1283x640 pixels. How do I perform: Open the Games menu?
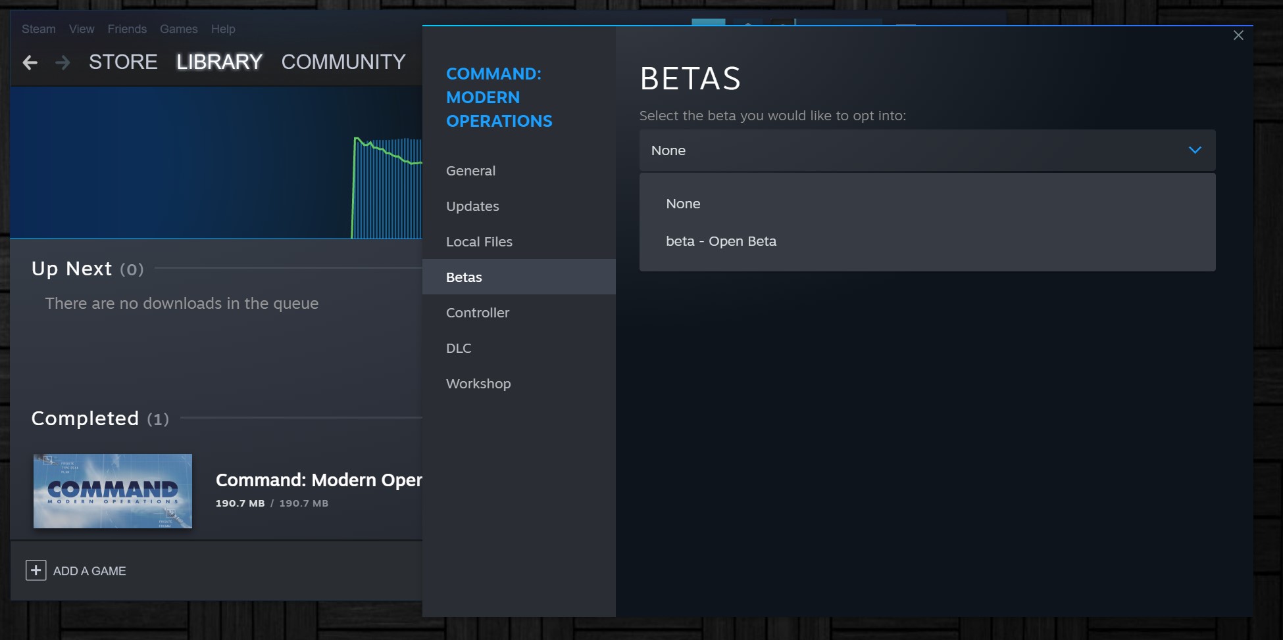coord(179,29)
